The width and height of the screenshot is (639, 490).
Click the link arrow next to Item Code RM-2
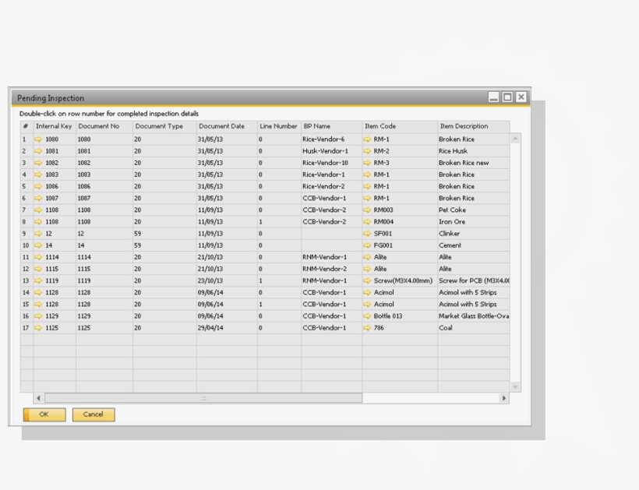[x=367, y=151]
